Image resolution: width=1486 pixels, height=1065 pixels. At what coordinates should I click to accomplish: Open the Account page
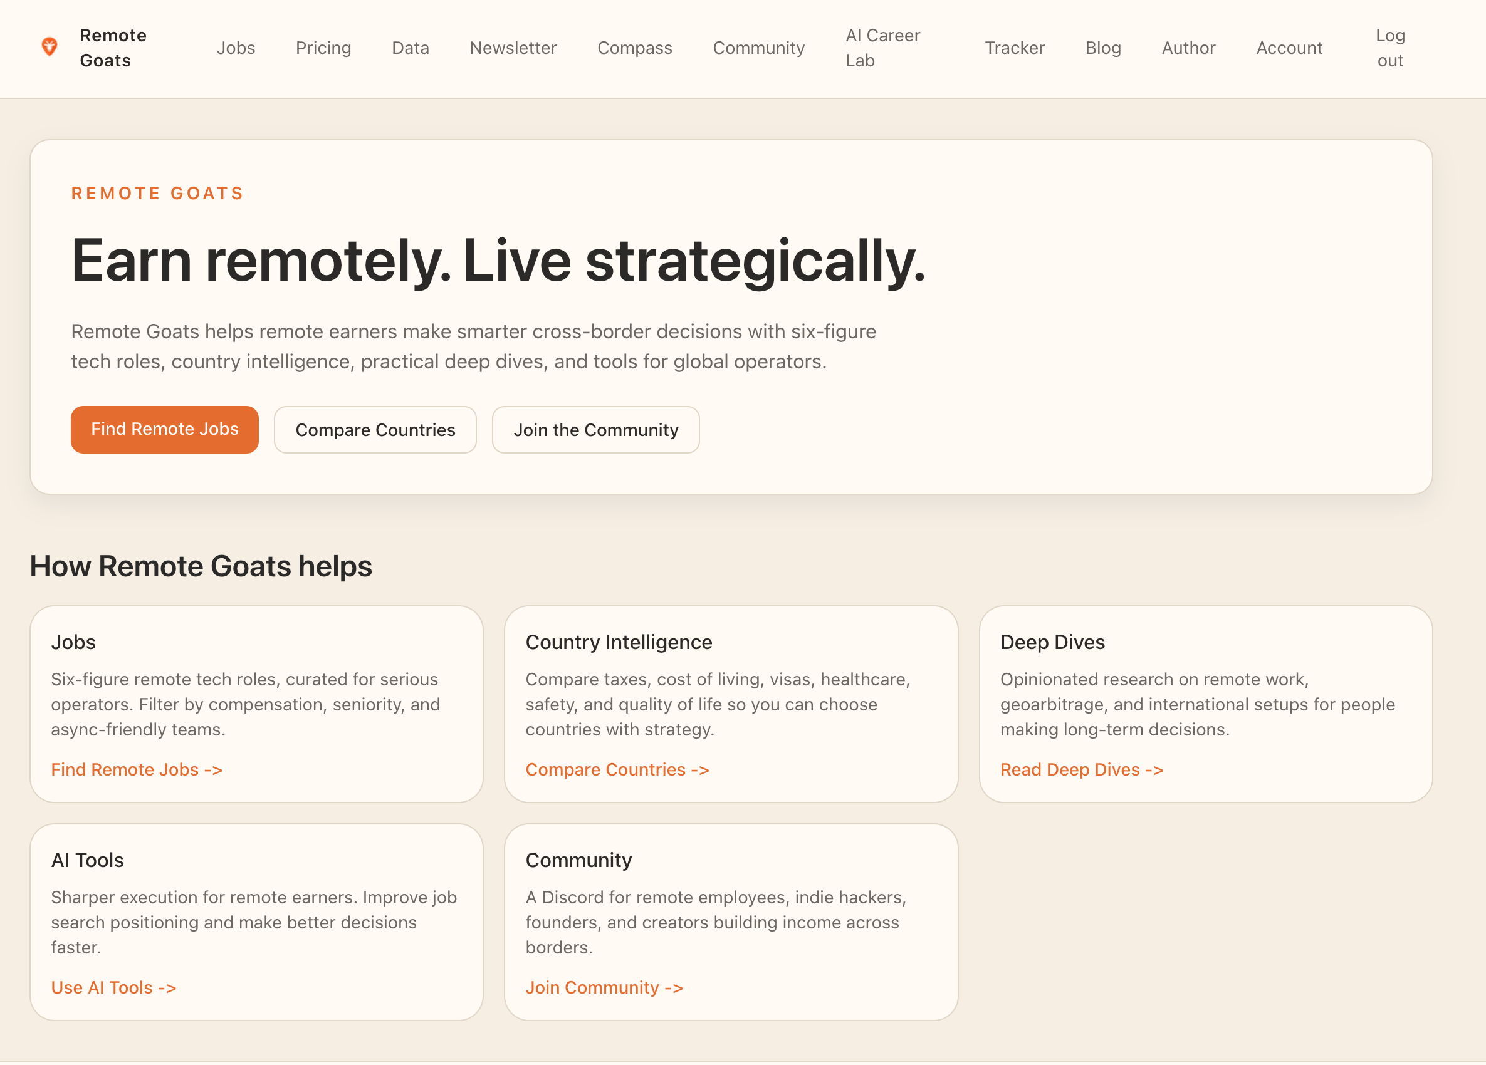tap(1289, 48)
